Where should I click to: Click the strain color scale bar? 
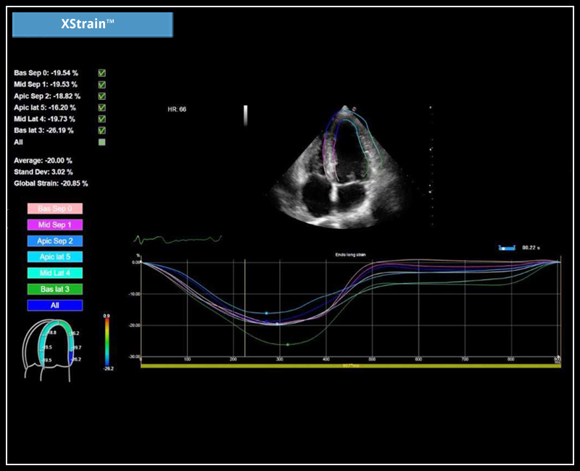(x=107, y=342)
